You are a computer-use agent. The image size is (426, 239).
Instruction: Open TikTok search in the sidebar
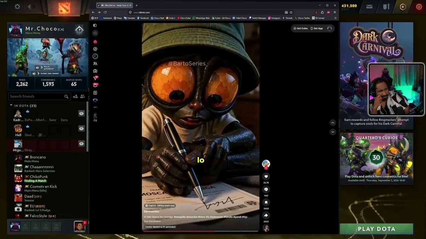95,33
